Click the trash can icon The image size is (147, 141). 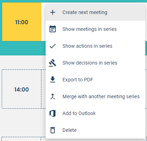(x=53, y=130)
